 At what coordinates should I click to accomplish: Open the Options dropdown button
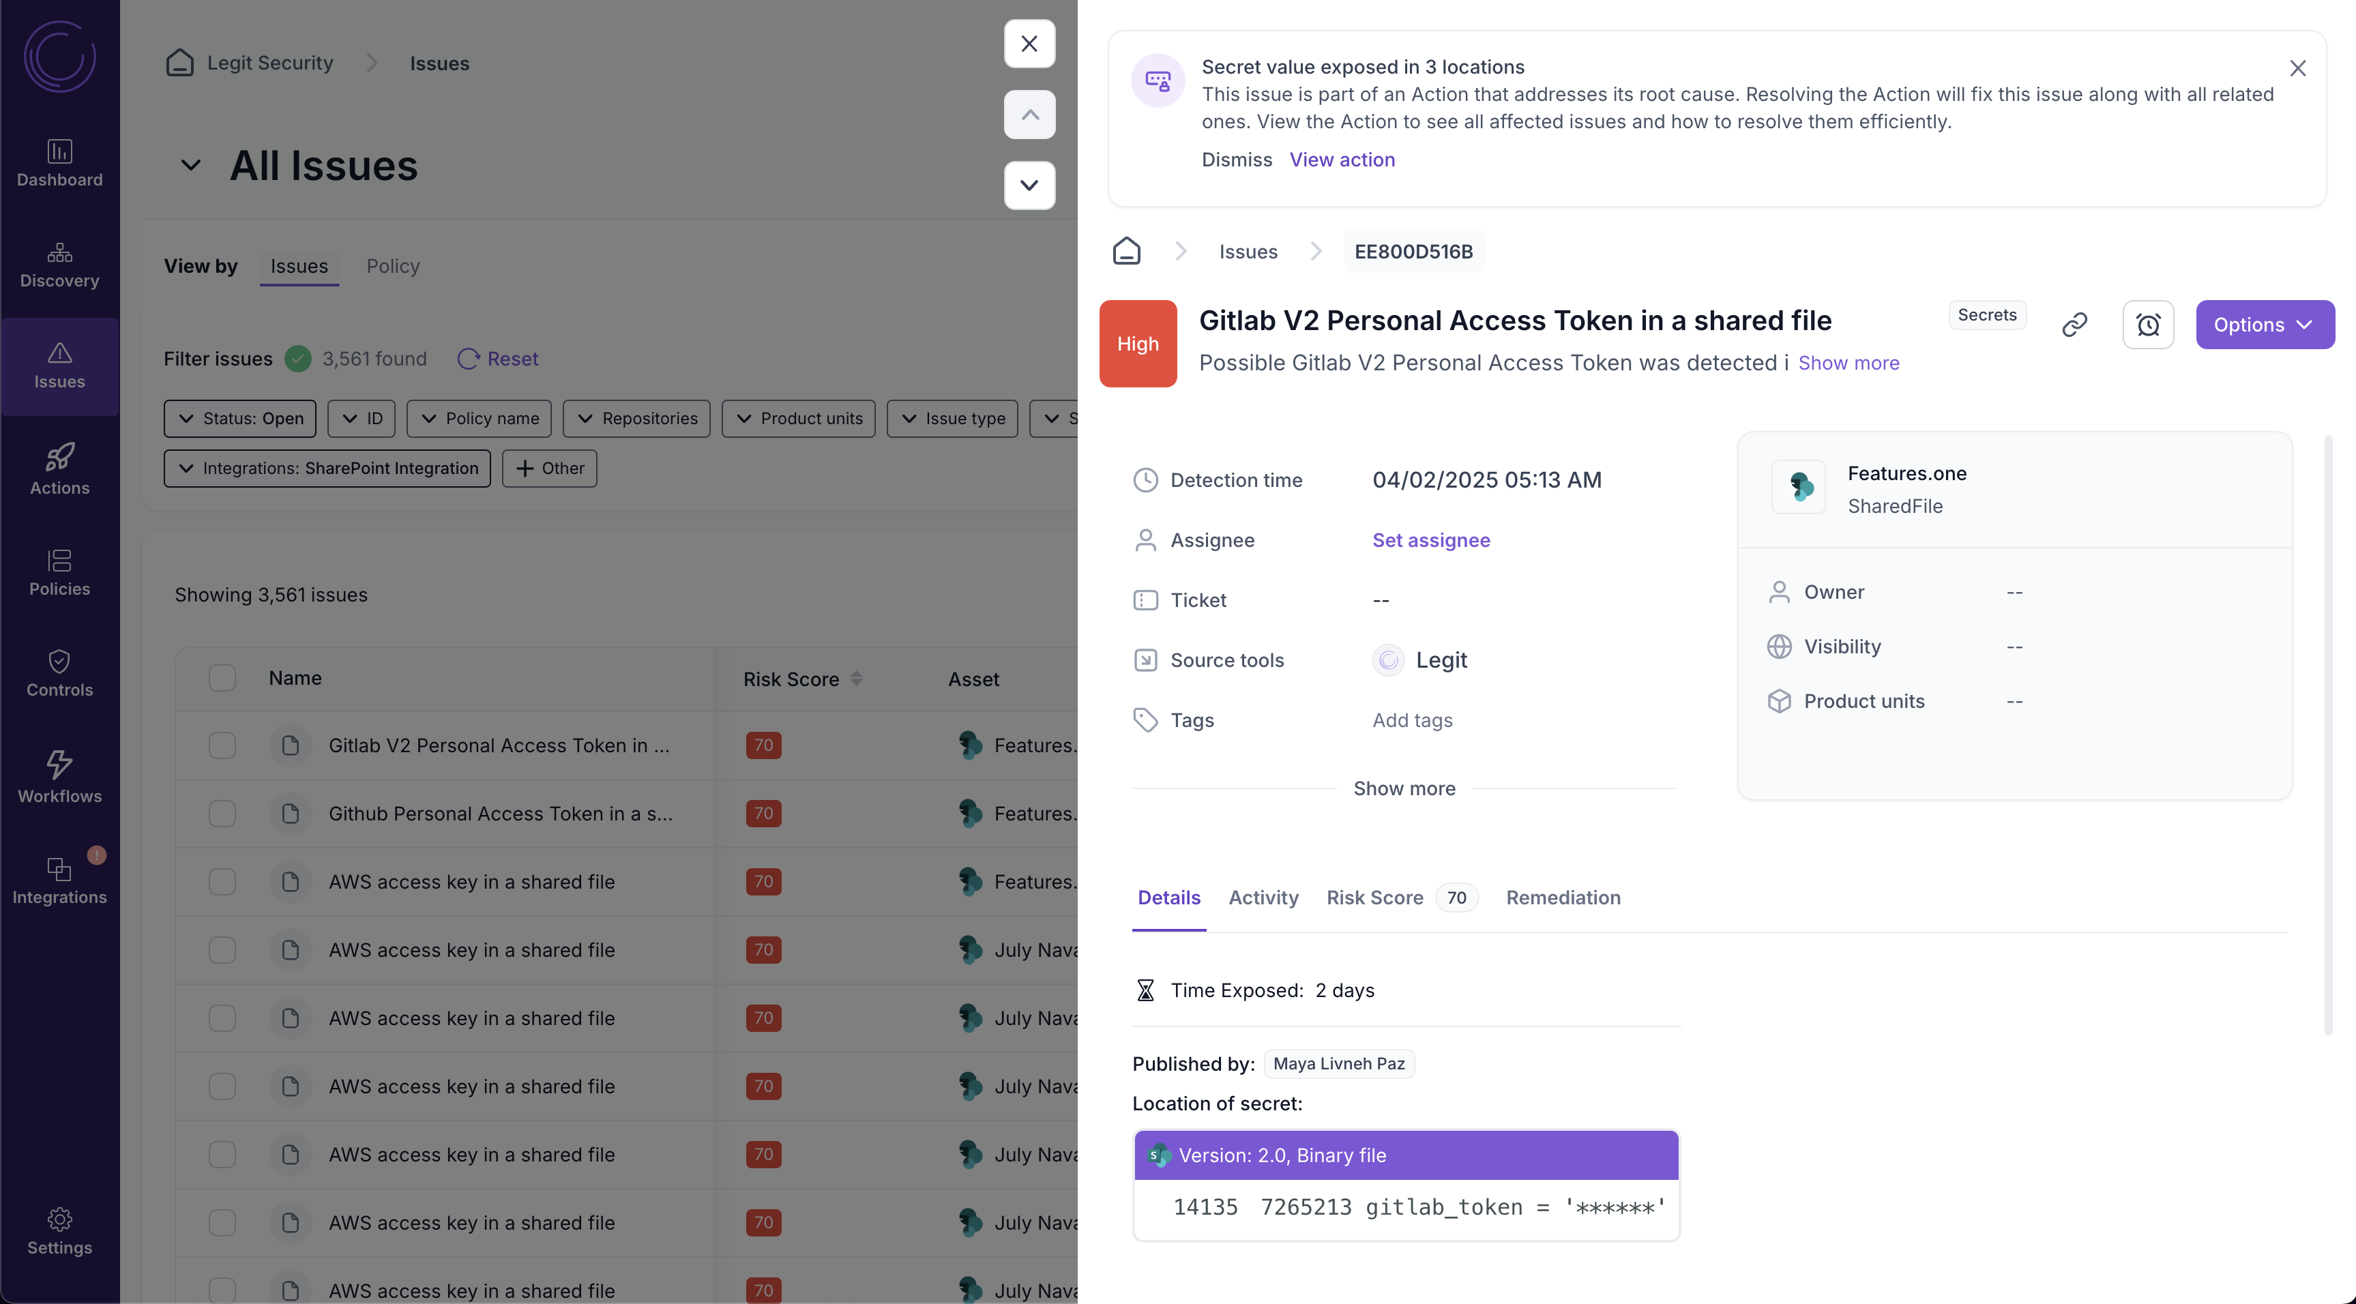2265,324
